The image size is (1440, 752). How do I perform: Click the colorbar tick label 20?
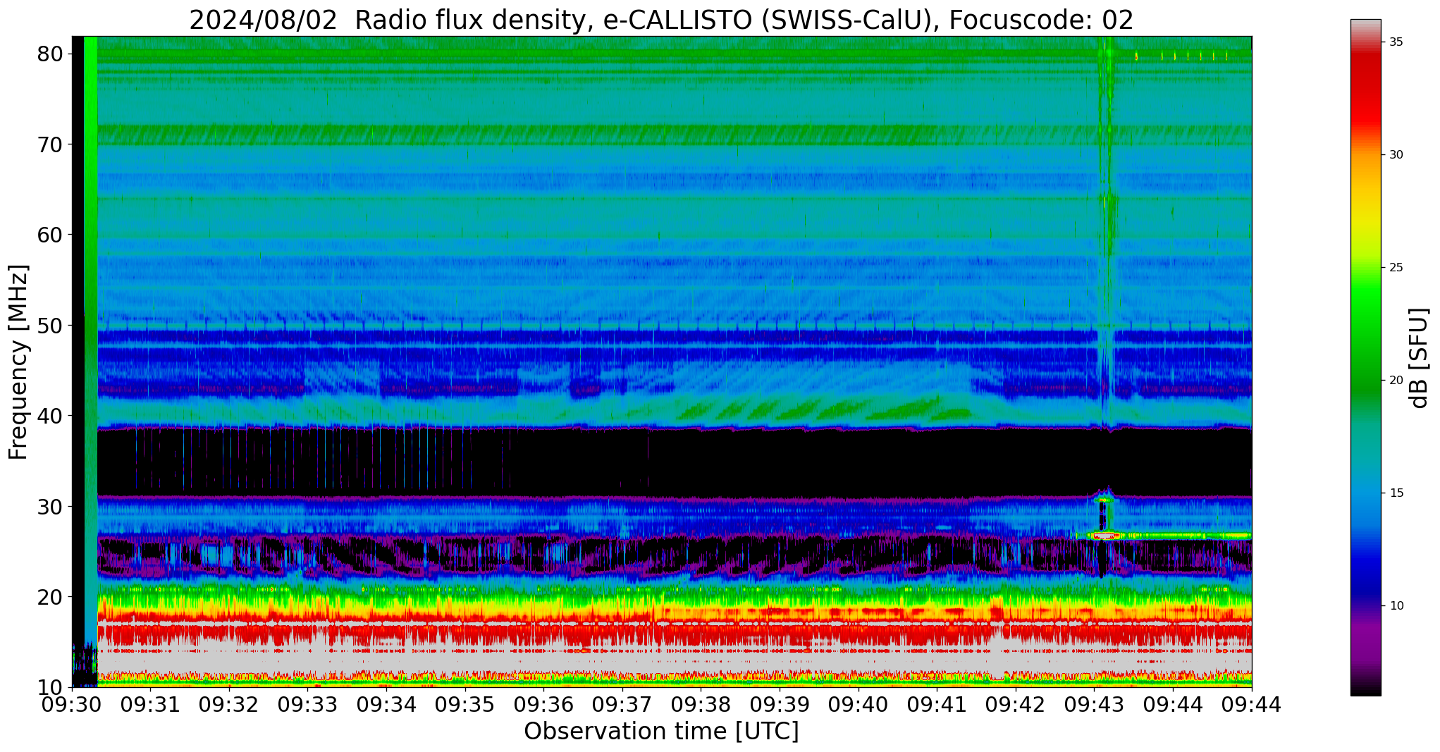pos(1396,381)
